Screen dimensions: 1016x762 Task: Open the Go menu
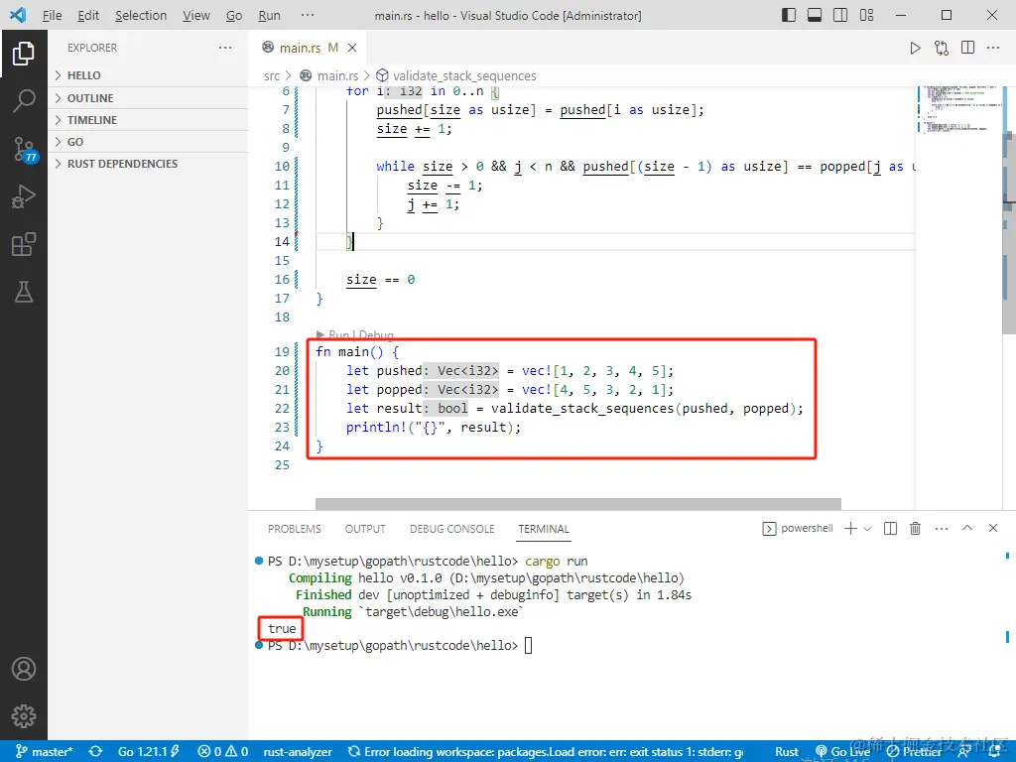coord(234,15)
